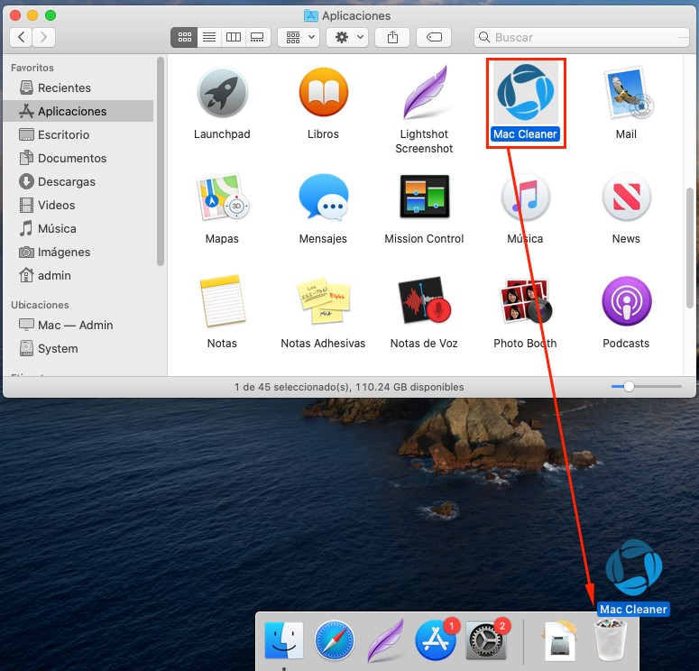Click the status text '1 de 45 seleccionado(s)'
Screen dimensions: 699x671
click(291, 387)
